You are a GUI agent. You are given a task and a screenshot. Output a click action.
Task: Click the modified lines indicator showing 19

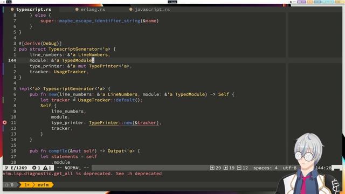coord(229,168)
